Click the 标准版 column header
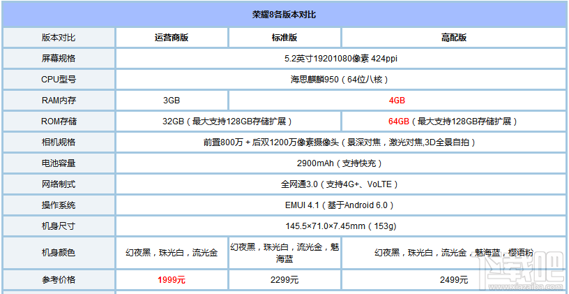This screenshot has height=294, width=569. (284, 38)
